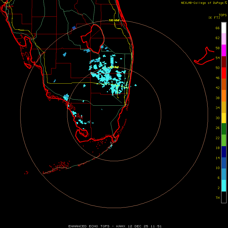Click the magenta 58 kft legend swatch

pyautogui.click(x=224, y=50)
